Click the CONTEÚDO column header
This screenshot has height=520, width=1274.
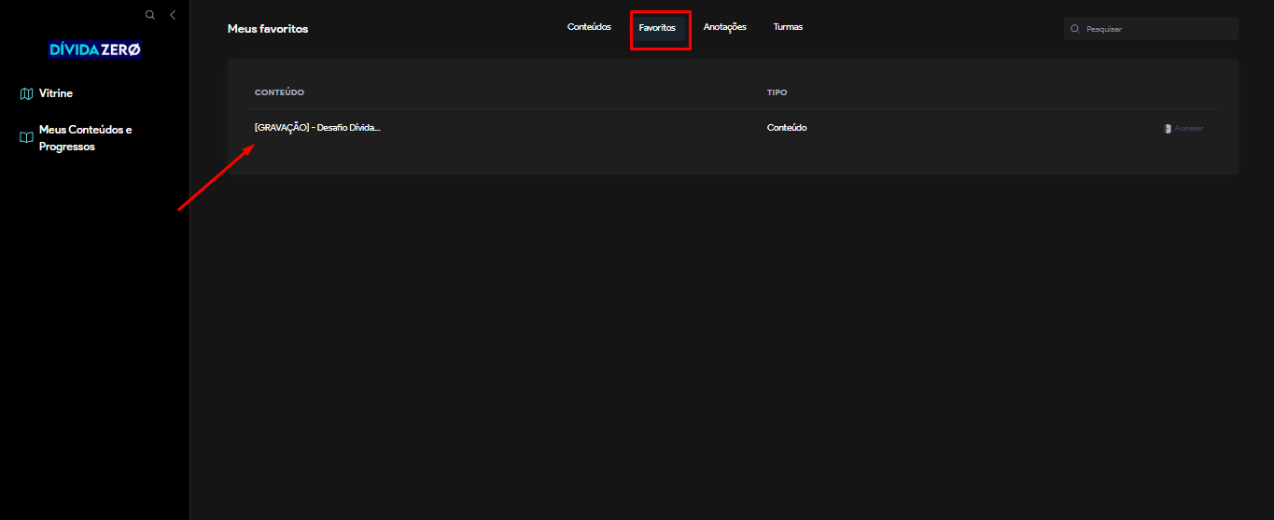[x=279, y=92]
